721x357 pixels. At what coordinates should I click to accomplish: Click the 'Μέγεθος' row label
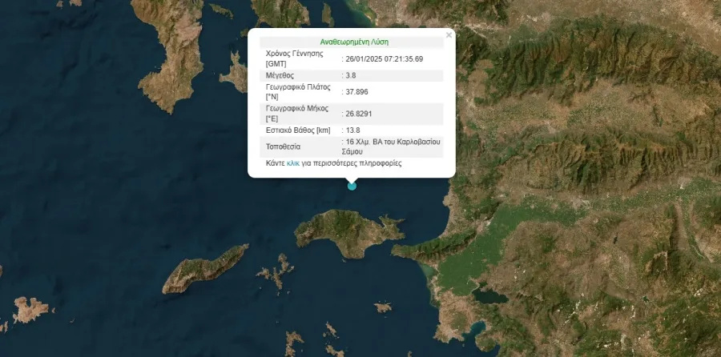click(x=281, y=75)
